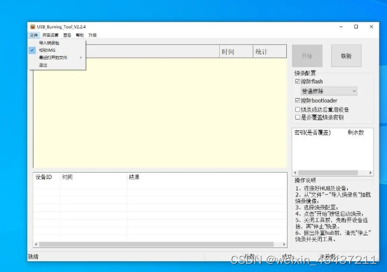Click the result list horizontal scrollbar thumb
Image resolution: width=387 pixels, height=272 pixels.
(156, 244)
